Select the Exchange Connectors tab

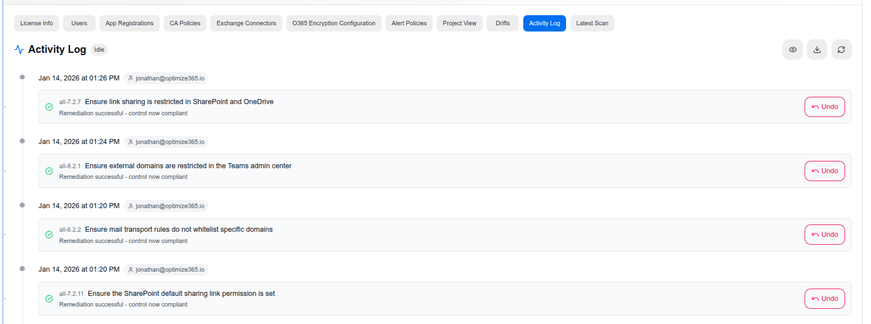tap(246, 23)
